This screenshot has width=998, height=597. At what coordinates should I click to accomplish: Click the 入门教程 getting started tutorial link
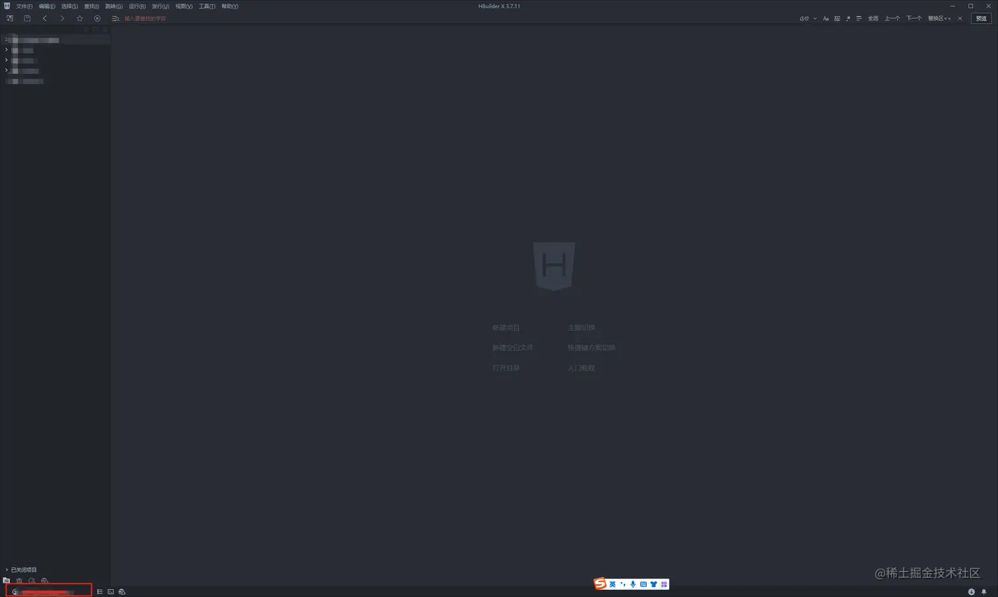coord(582,368)
